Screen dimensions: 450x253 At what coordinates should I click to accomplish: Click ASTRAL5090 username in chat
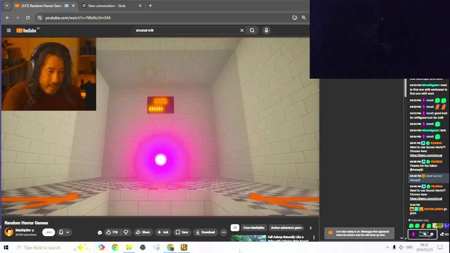pyautogui.click(x=433, y=209)
